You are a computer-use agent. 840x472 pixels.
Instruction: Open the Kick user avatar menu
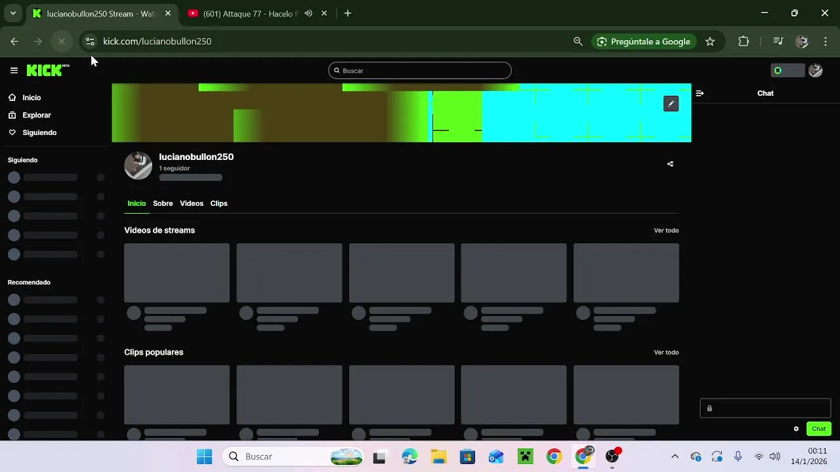(816, 71)
